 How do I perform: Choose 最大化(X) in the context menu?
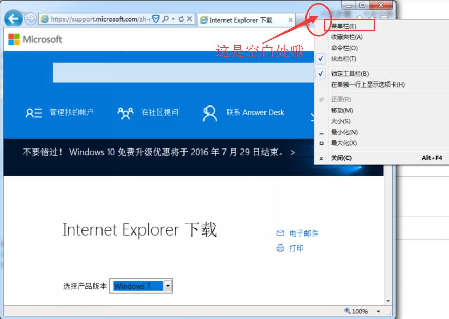coord(382,143)
